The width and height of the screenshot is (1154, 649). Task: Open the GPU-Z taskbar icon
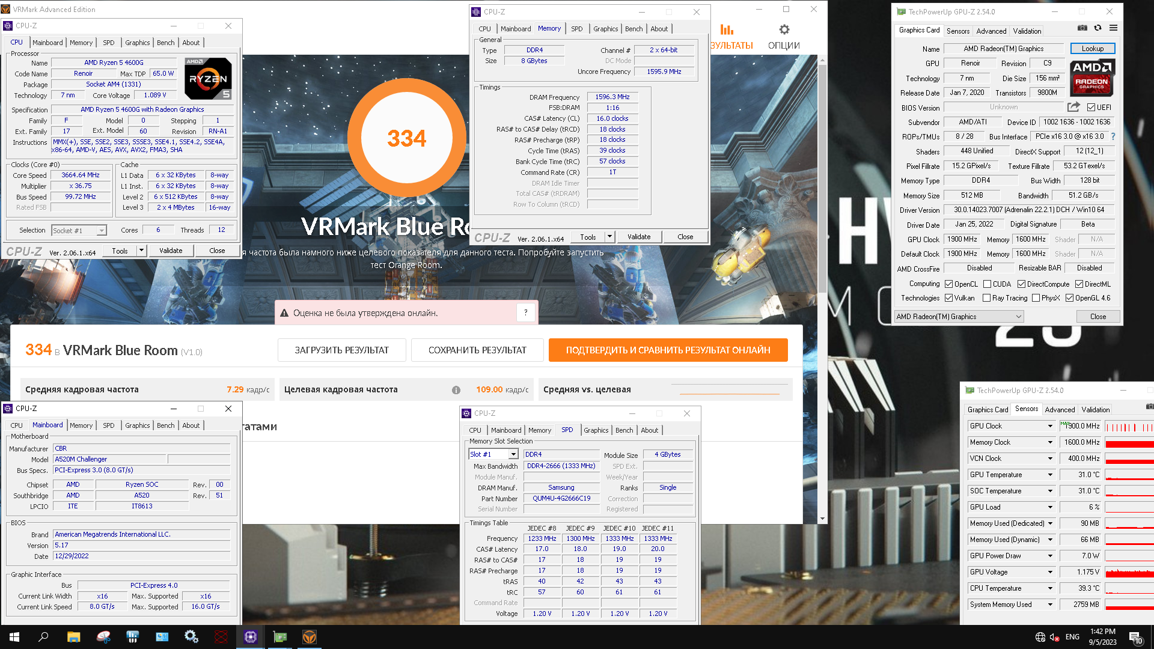(x=280, y=637)
